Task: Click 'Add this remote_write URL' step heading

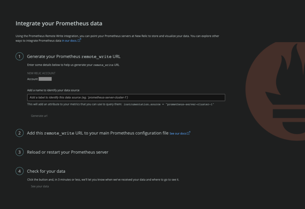Action: tap(98, 133)
